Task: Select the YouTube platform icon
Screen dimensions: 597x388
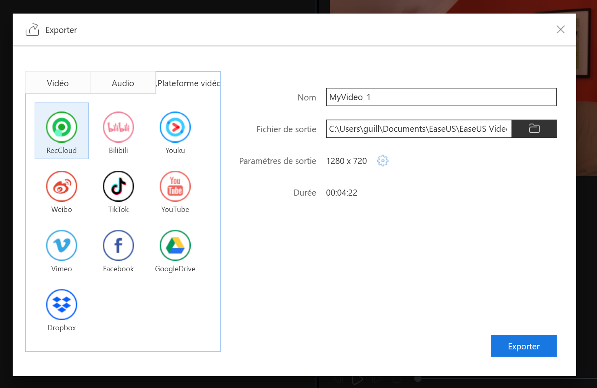Action: pos(175,186)
